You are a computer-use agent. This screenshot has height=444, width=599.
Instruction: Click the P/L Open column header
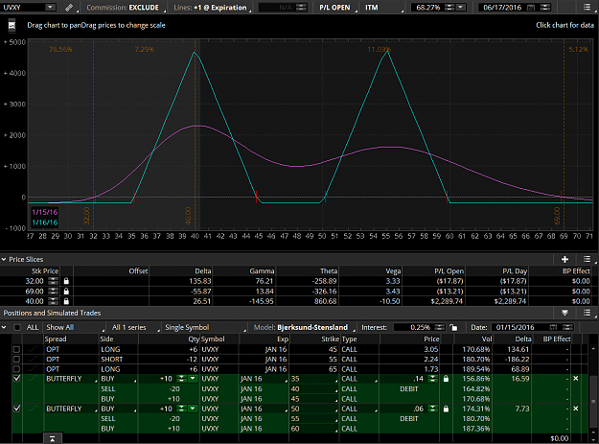pos(449,271)
